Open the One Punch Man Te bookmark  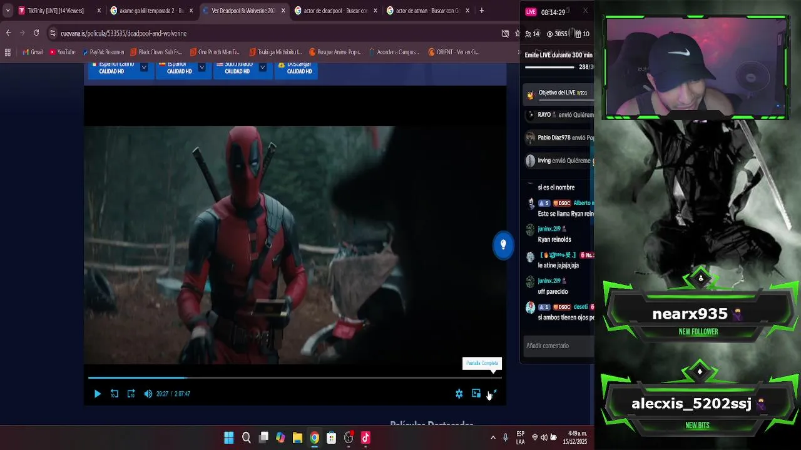pyautogui.click(x=215, y=52)
